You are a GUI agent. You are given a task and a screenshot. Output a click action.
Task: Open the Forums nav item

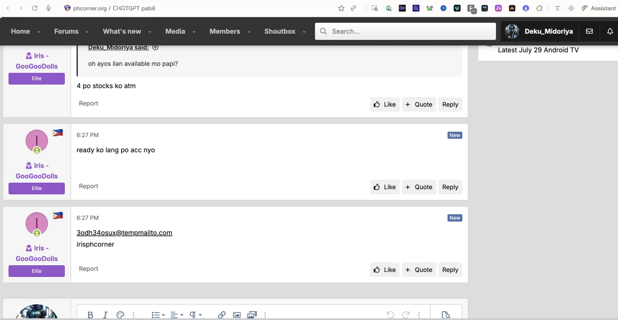point(66,31)
